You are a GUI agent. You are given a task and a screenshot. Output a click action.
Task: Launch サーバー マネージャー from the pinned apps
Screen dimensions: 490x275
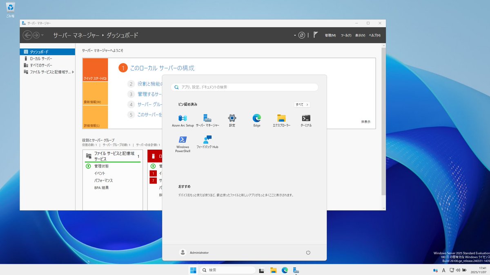pos(207,119)
